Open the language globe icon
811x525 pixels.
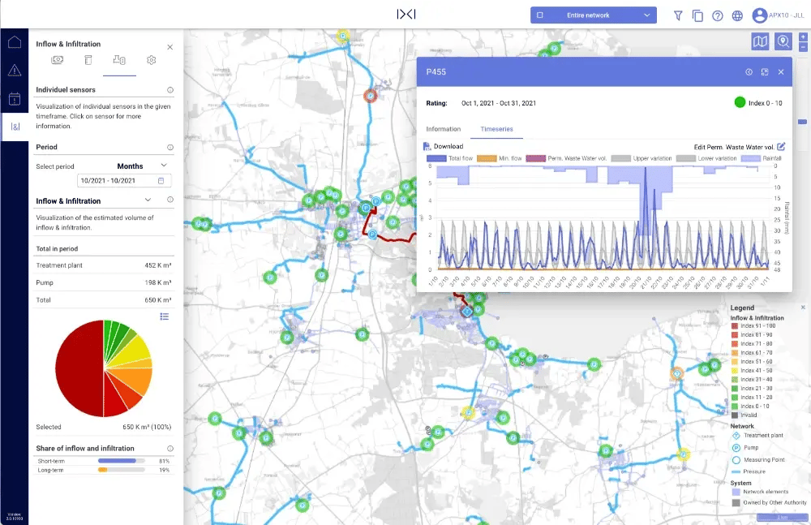(x=737, y=15)
